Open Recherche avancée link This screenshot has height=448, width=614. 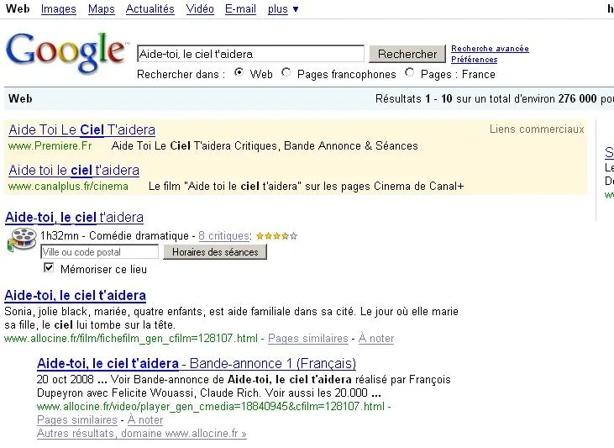[x=490, y=49]
